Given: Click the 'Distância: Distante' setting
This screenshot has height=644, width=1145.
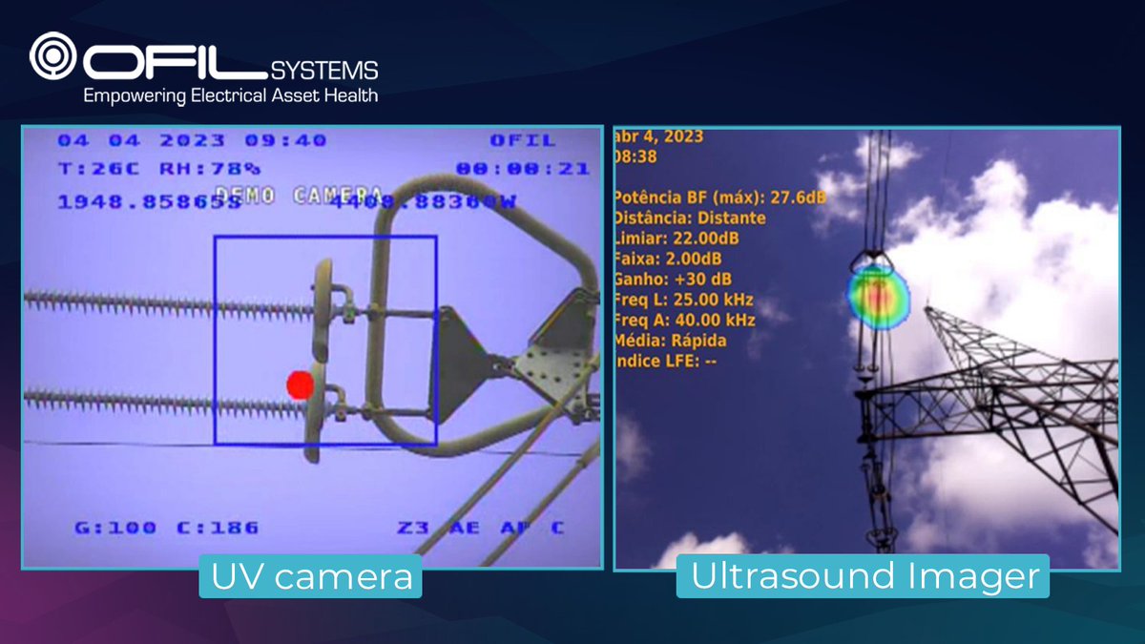Looking at the screenshot, I should coord(691,218).
